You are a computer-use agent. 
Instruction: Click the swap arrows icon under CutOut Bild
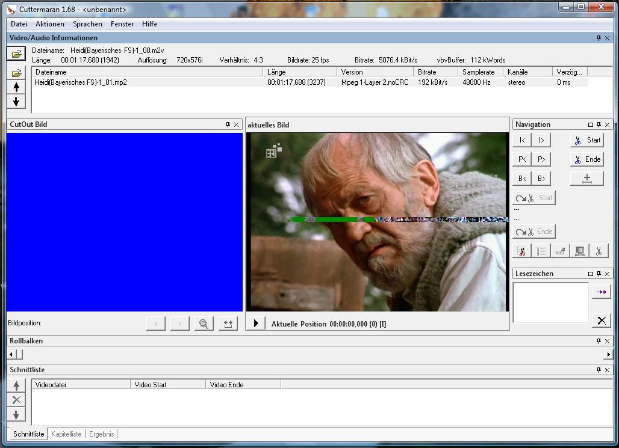228,324
